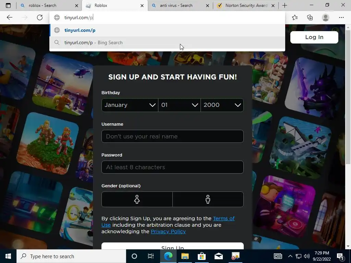This screenshot has height=263, width=351.
Task: Open the Collections icon in toolbar
Action: point(310,17)
